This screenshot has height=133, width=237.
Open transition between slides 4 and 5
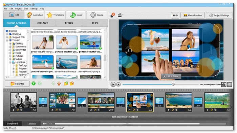pyautogui.click(x=159, y=102)
